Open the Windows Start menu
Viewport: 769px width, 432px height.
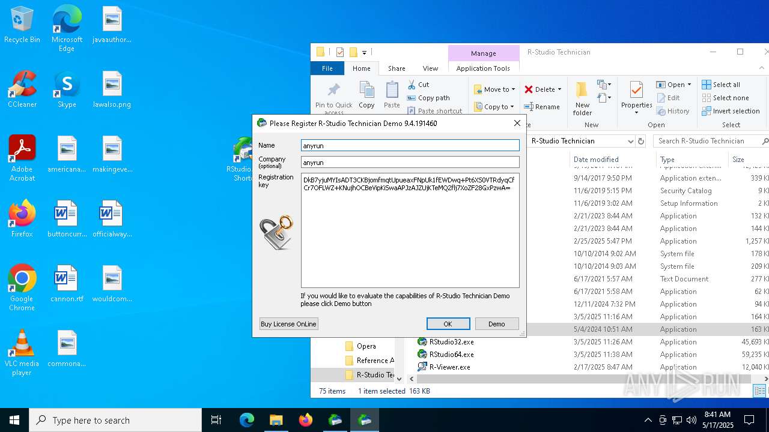coord(14,420)
